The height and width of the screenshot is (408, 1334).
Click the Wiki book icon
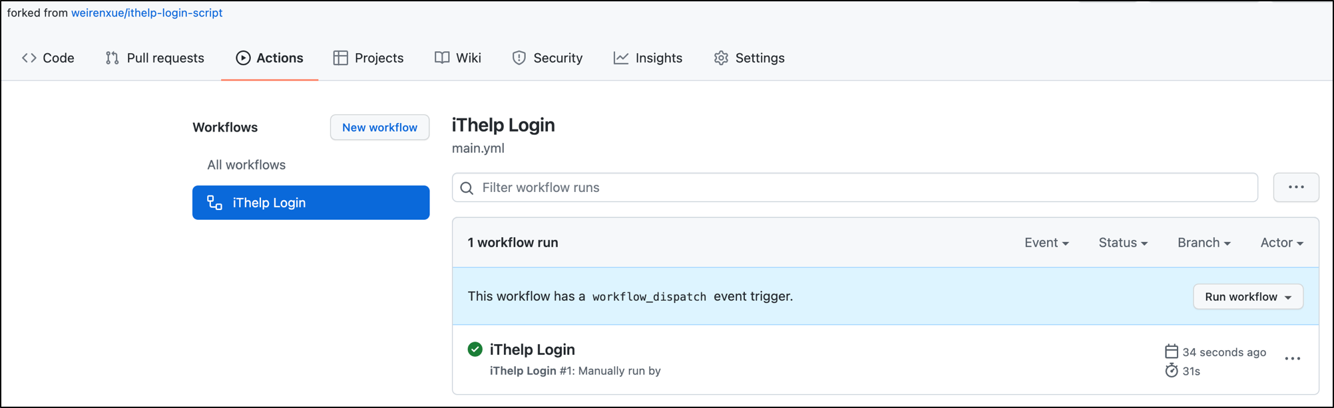pyautogui.click(x=442, y=58)
